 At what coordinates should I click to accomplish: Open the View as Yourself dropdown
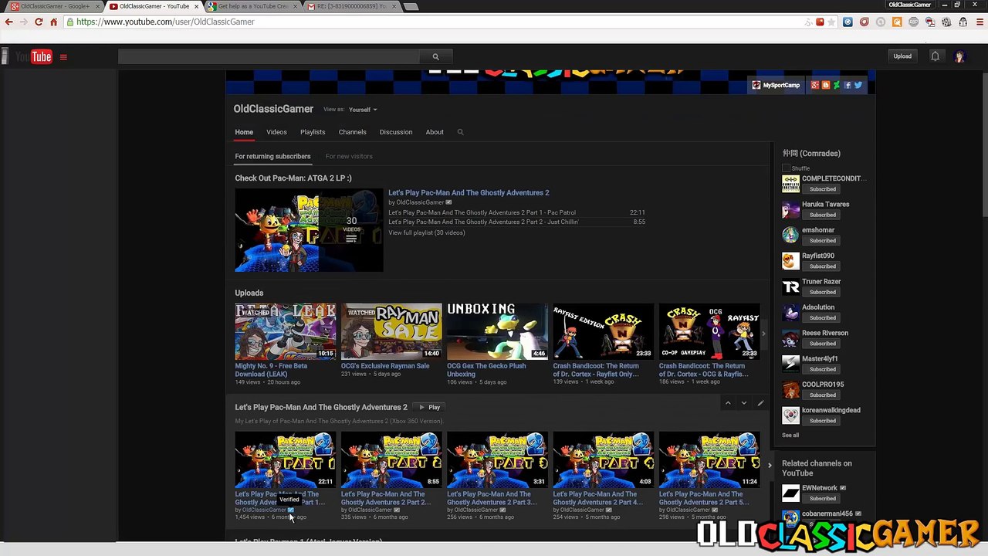point(363,110)
